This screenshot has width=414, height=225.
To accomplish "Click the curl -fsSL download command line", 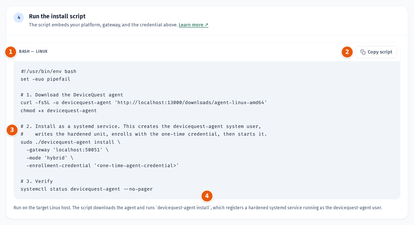I will 144,103.
